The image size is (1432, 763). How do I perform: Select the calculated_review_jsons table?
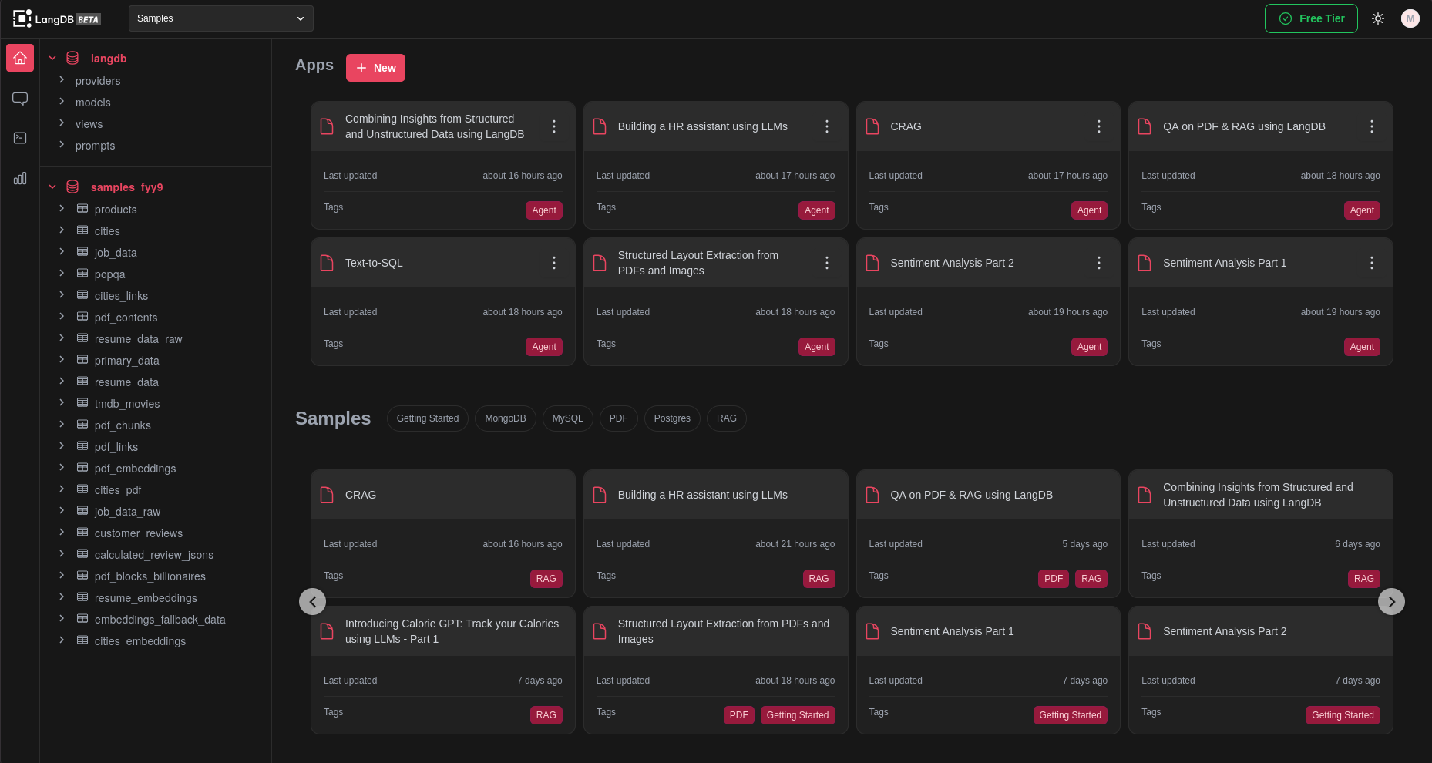click(154, 555)
